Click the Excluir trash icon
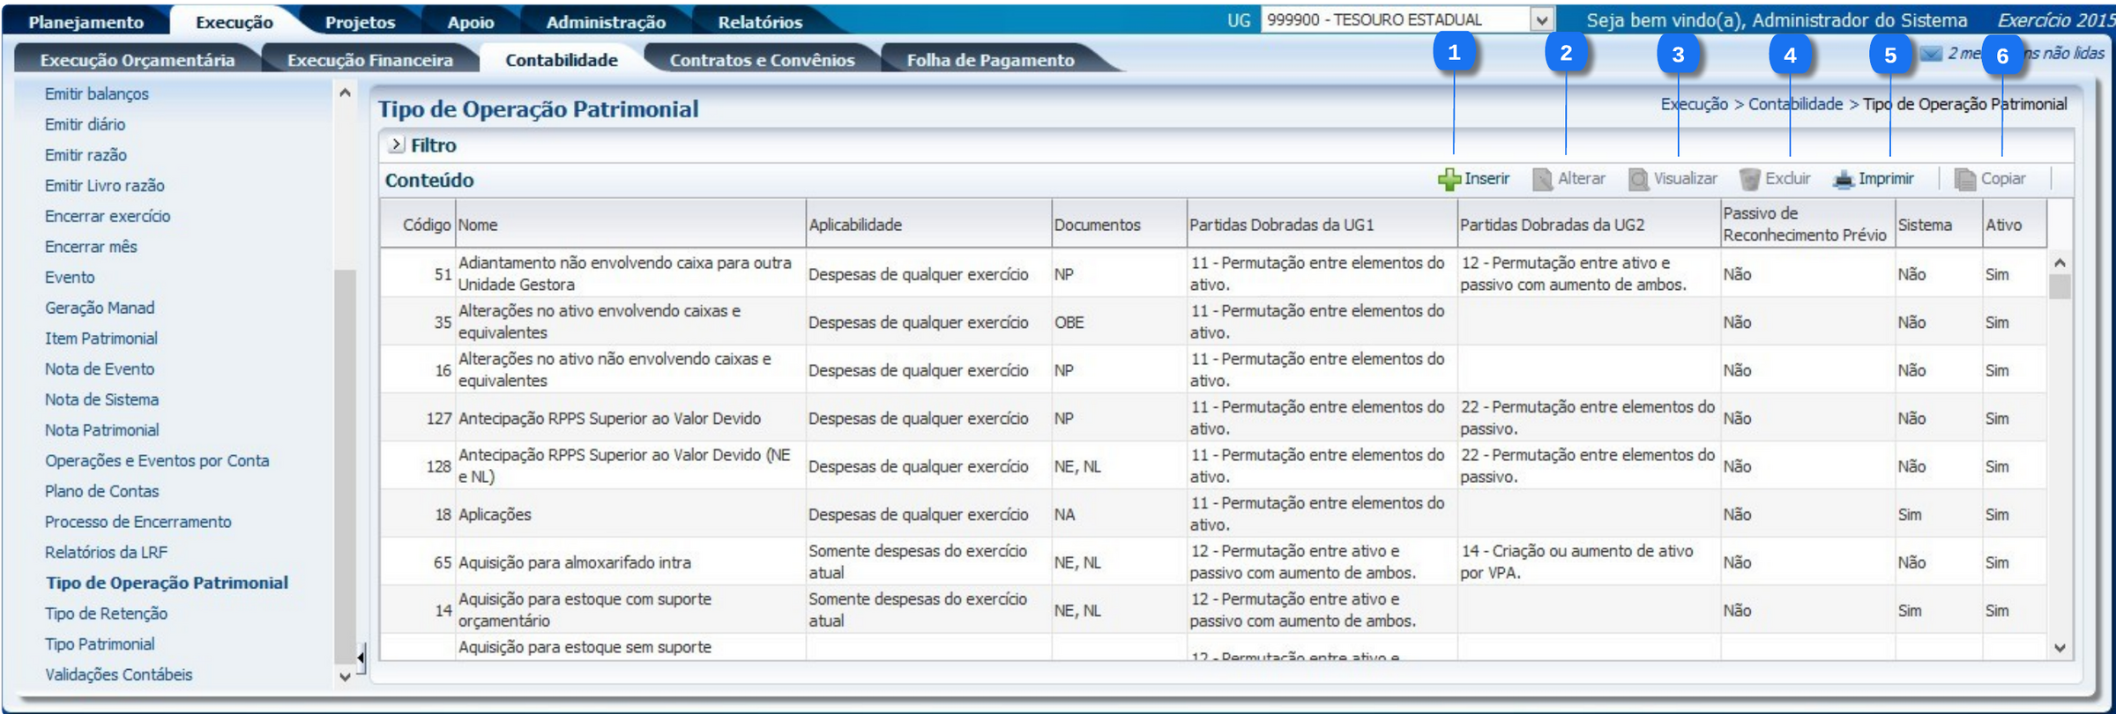Screen dimensions: 2116x714 1749,180
